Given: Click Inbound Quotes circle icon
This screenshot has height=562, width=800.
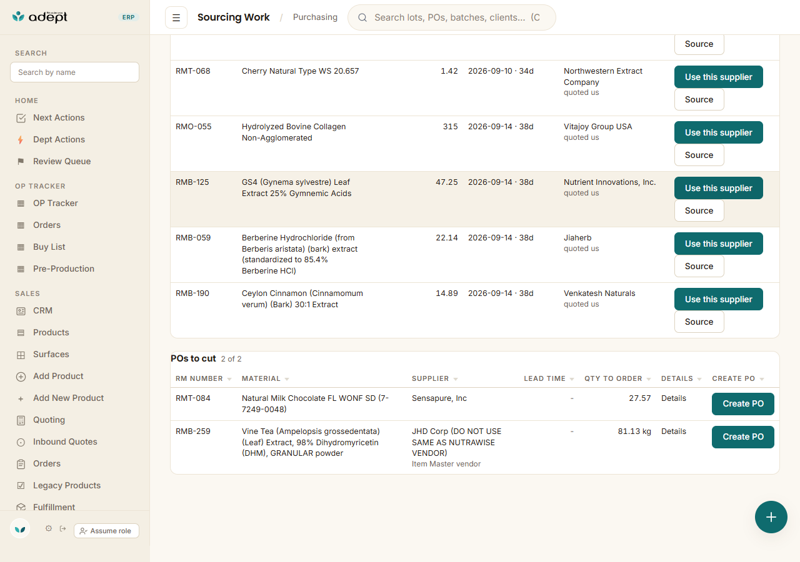Looking at the screenshot, I should [21, 442].
